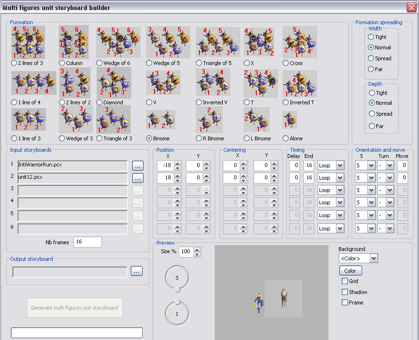
Task: Choose the Diamond formation radio button
Action: (x=100, y=102)
